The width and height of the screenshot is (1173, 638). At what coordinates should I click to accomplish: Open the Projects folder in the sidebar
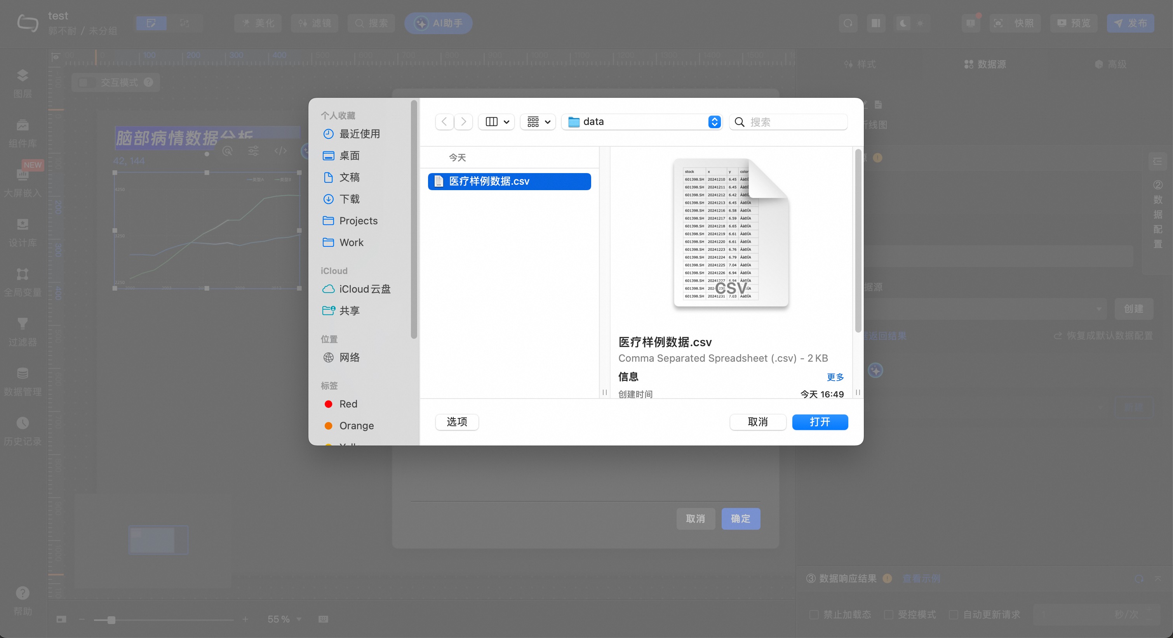pos(358,221)
